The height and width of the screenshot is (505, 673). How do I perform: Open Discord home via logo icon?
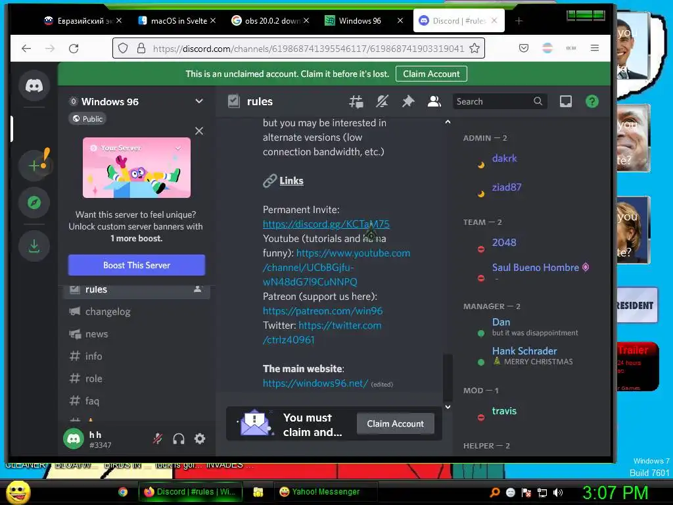(34, 86)
